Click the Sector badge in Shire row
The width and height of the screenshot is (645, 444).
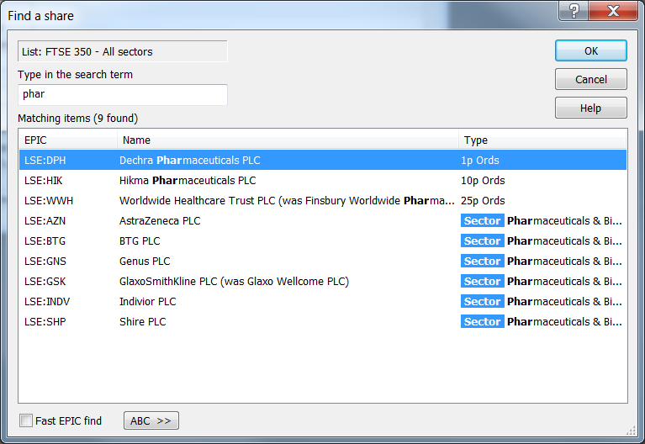[482, 321]
